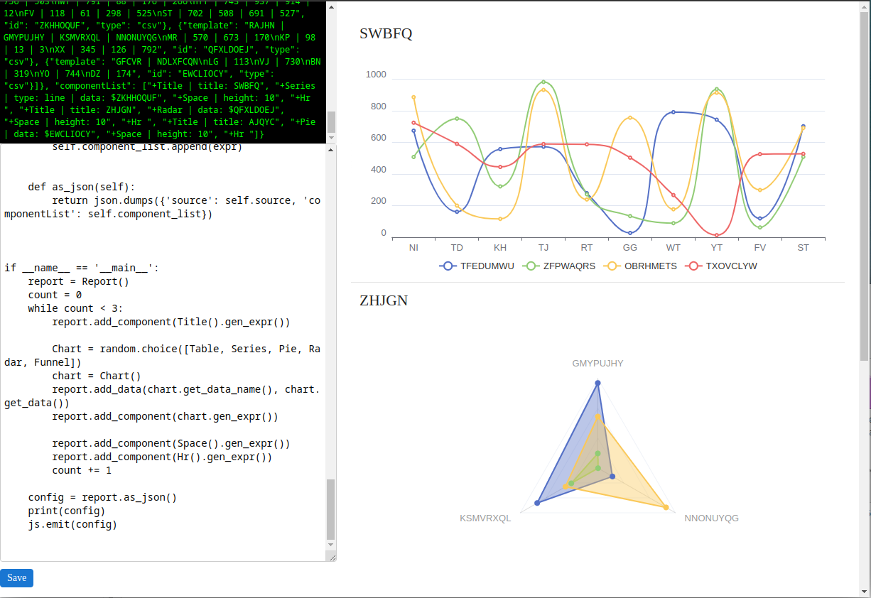The image size is (871, 598).
Task: Click the GG x-axis label
Action: click(x=630, y=248)
